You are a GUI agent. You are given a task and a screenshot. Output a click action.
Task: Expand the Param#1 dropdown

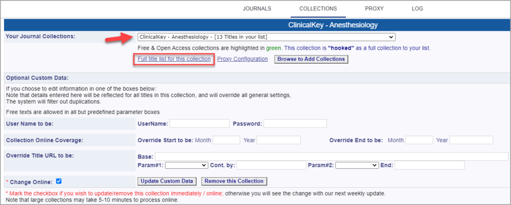(x=187, y=165)
